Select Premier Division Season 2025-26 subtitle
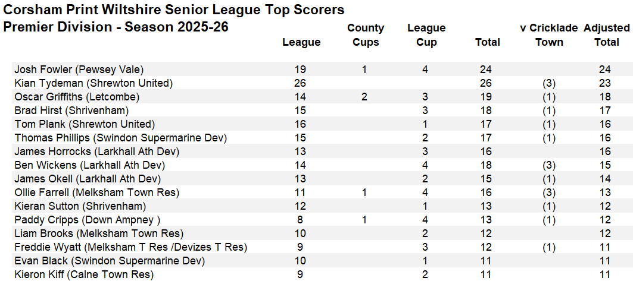 116,27
